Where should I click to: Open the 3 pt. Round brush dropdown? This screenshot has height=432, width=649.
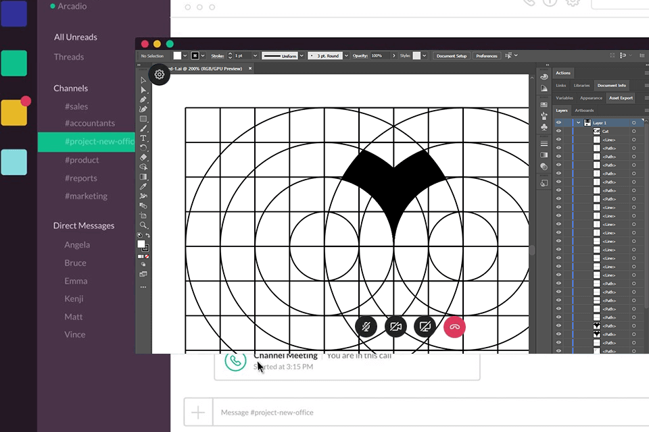click(x=346, y=56)
